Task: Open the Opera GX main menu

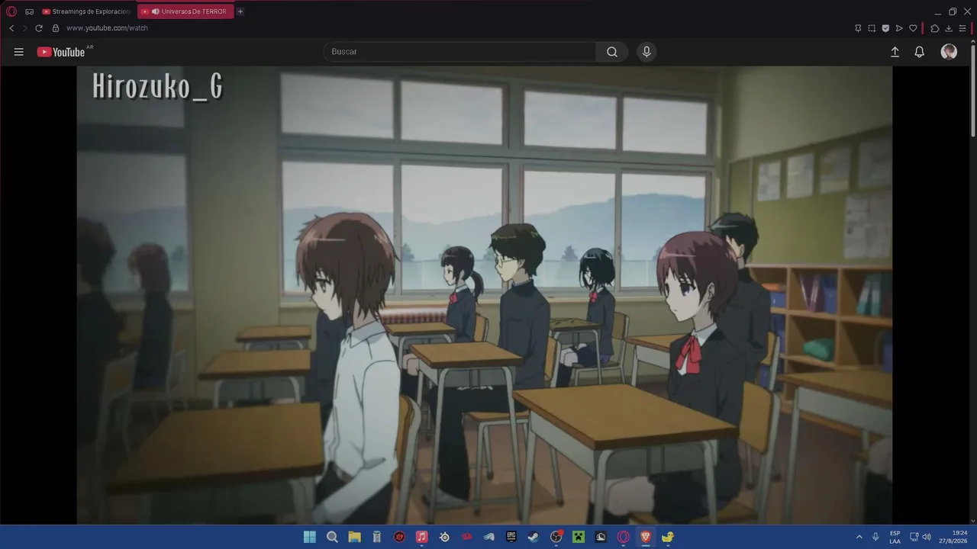Action: coord(11,11)
